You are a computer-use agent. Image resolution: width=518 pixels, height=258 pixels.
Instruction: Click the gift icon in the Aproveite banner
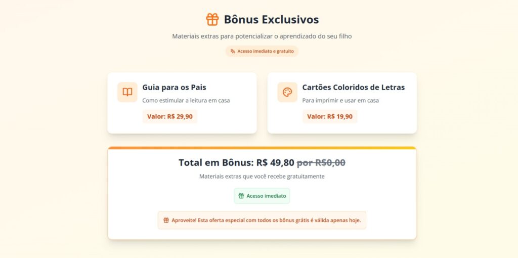pyautogui.click(x=166, y=221)
